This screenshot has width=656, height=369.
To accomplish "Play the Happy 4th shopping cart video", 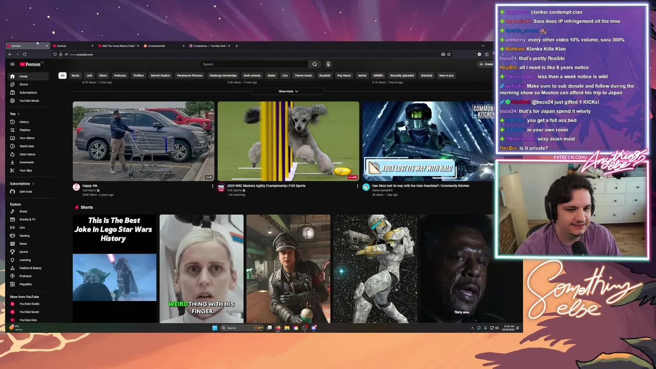I will coord(143,141).
